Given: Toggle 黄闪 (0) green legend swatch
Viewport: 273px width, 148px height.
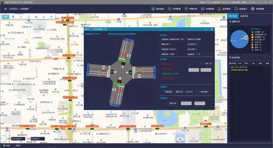Looking at the screenshot, I should pos(252,45).
